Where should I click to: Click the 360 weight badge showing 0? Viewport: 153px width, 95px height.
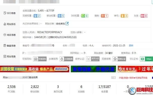coord(85,16)
